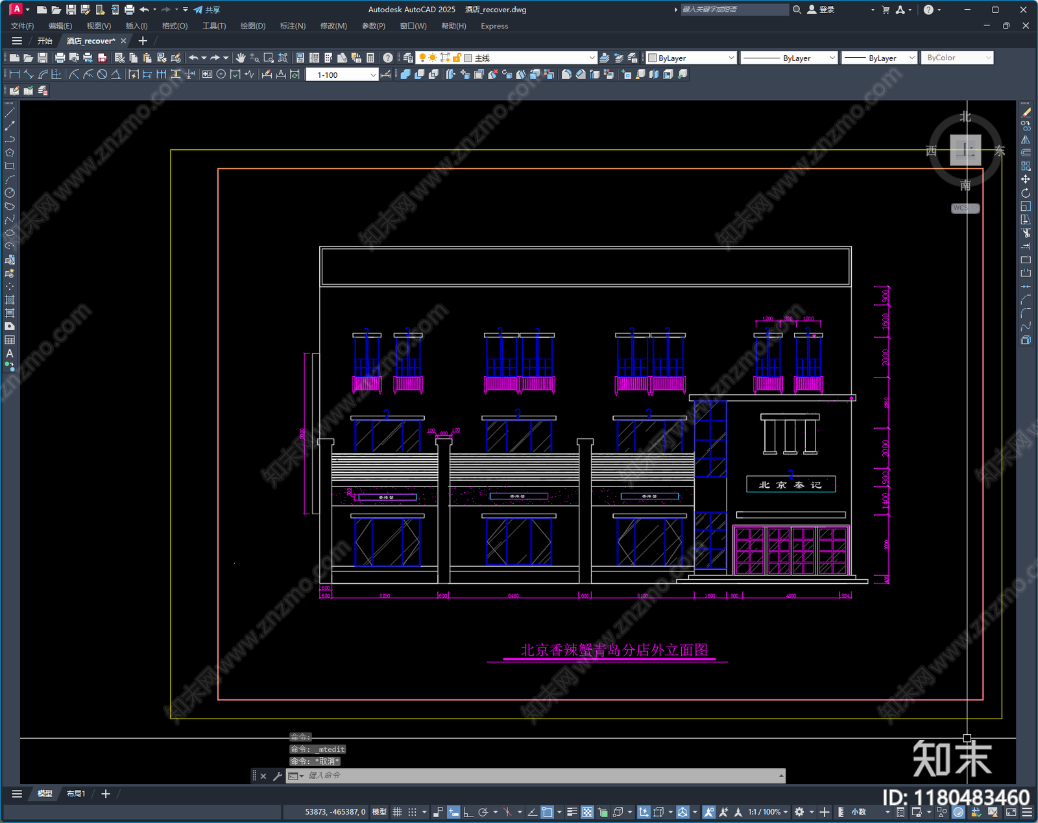Add a new drawing tab with plus button
This screenshot has height=823, width=1038.
coord(143,41)
